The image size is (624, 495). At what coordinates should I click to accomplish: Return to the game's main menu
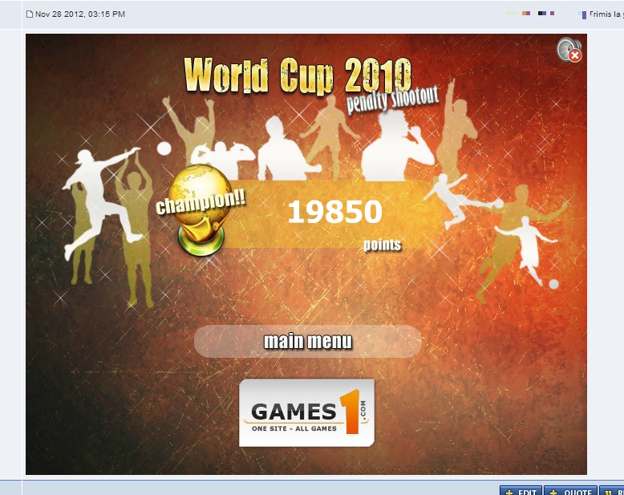point(308,342)
